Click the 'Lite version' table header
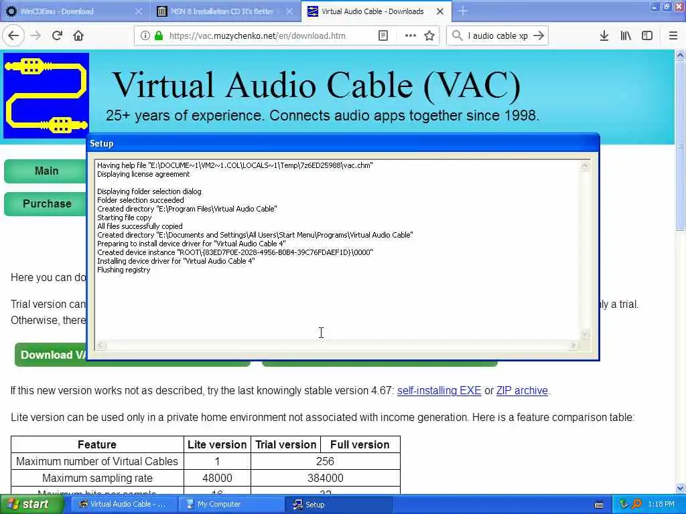686x514 pixels. tap(217, 444)
